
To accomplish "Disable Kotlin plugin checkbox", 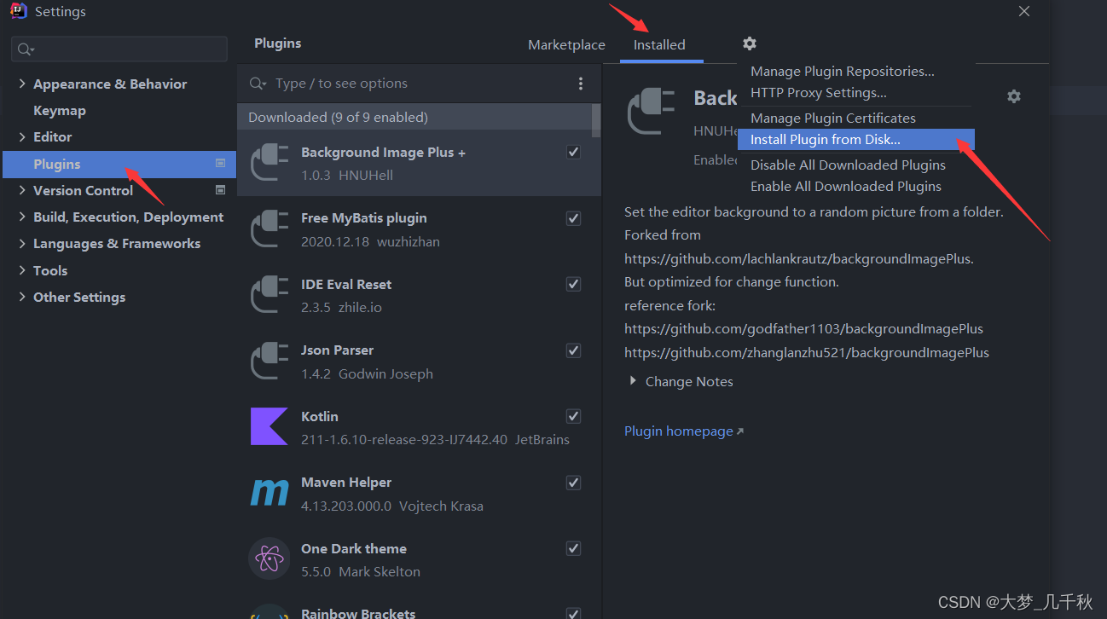I will 573,416.
